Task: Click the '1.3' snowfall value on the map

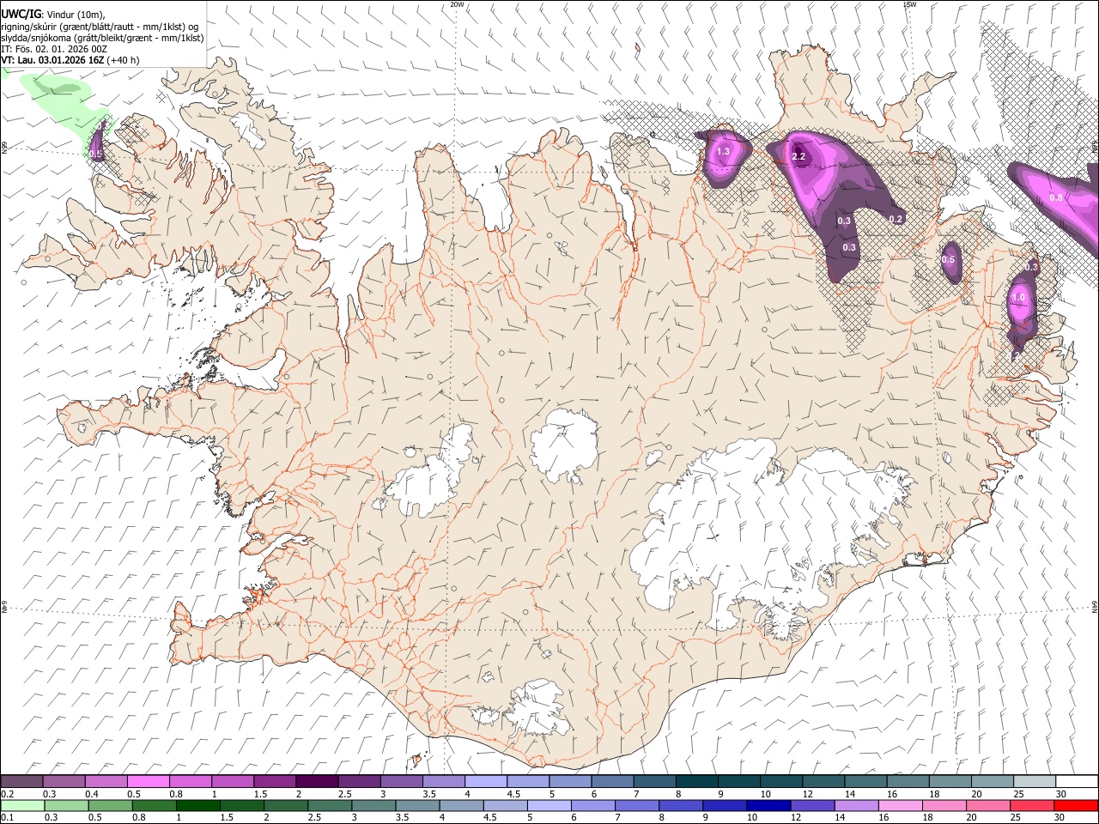Action: point(723,152)
